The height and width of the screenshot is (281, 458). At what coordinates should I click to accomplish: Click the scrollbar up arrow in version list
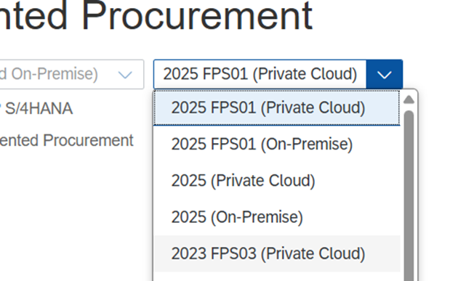[x=409, y=99]
